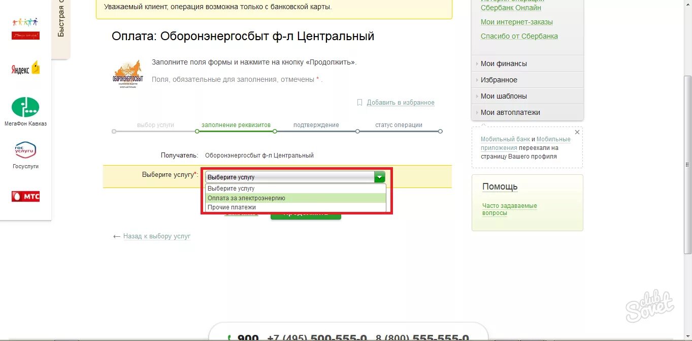The height and width of the screenshot is (341, 692).
Task: Click the notice about банковской карты
Action: pos(274,9)
